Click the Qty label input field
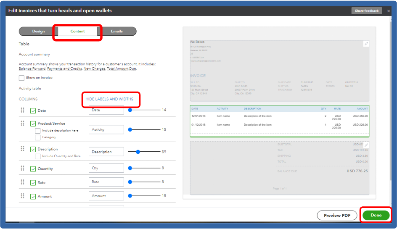The height and width of the screenshot is (229, 397). (x=106, y=168)
